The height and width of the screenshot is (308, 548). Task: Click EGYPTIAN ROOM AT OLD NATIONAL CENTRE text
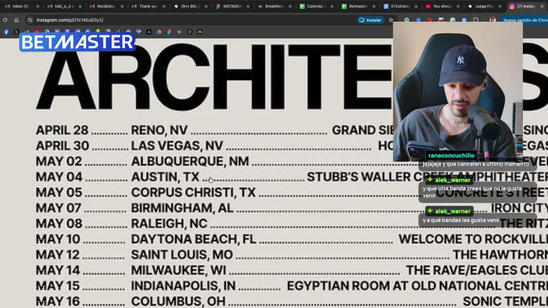coord(417,285)
